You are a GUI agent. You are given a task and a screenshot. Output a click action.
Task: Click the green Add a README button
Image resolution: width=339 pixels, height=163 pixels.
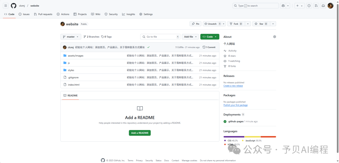(x=140, y=133)
